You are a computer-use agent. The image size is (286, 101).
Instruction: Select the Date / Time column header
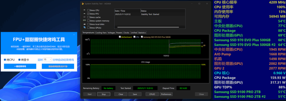[x=127, y=11]
